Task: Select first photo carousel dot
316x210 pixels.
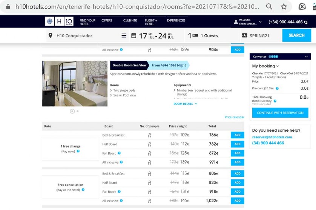Action: pyautogui.click(x=72, y=111)
